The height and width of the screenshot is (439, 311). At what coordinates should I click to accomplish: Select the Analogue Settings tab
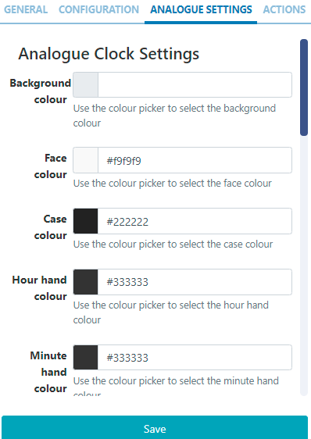tap(201, 10)
